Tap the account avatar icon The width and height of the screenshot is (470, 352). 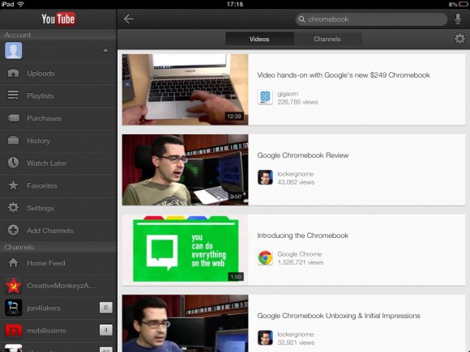[13, 50]
